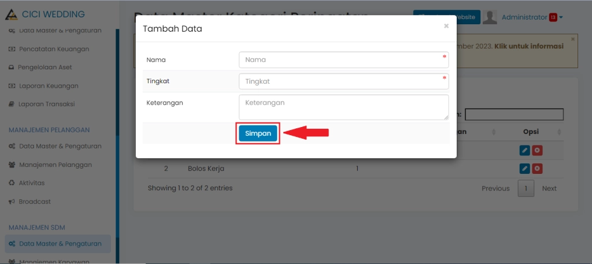Go to Manajemen Pelanggan sidebar item
592x264 pixels.
coord(55,165)
